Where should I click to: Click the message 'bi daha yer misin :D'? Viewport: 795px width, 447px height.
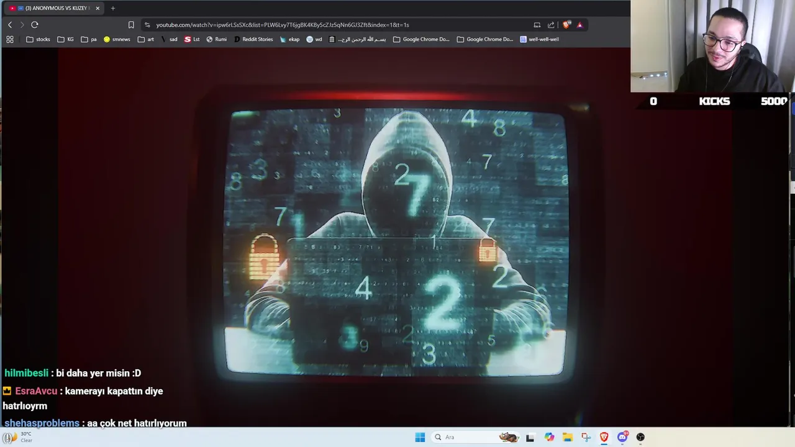coord(98,373)
